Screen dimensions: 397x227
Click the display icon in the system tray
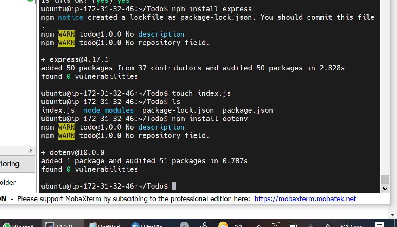tap(293, 225)
